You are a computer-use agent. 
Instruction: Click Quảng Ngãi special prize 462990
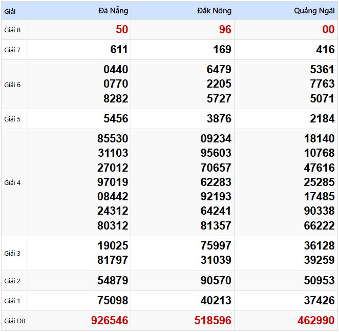[316, 321]
